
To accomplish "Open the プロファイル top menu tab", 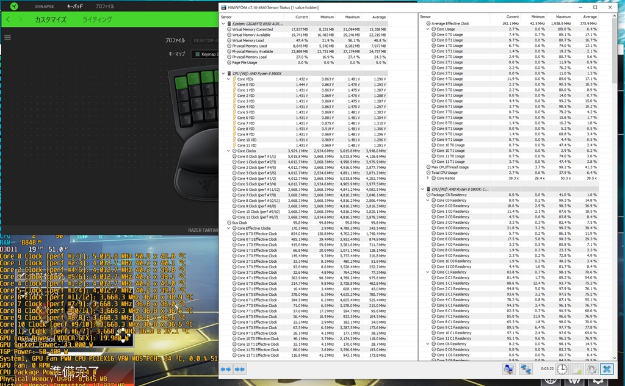I will click(x=104, y=5).
